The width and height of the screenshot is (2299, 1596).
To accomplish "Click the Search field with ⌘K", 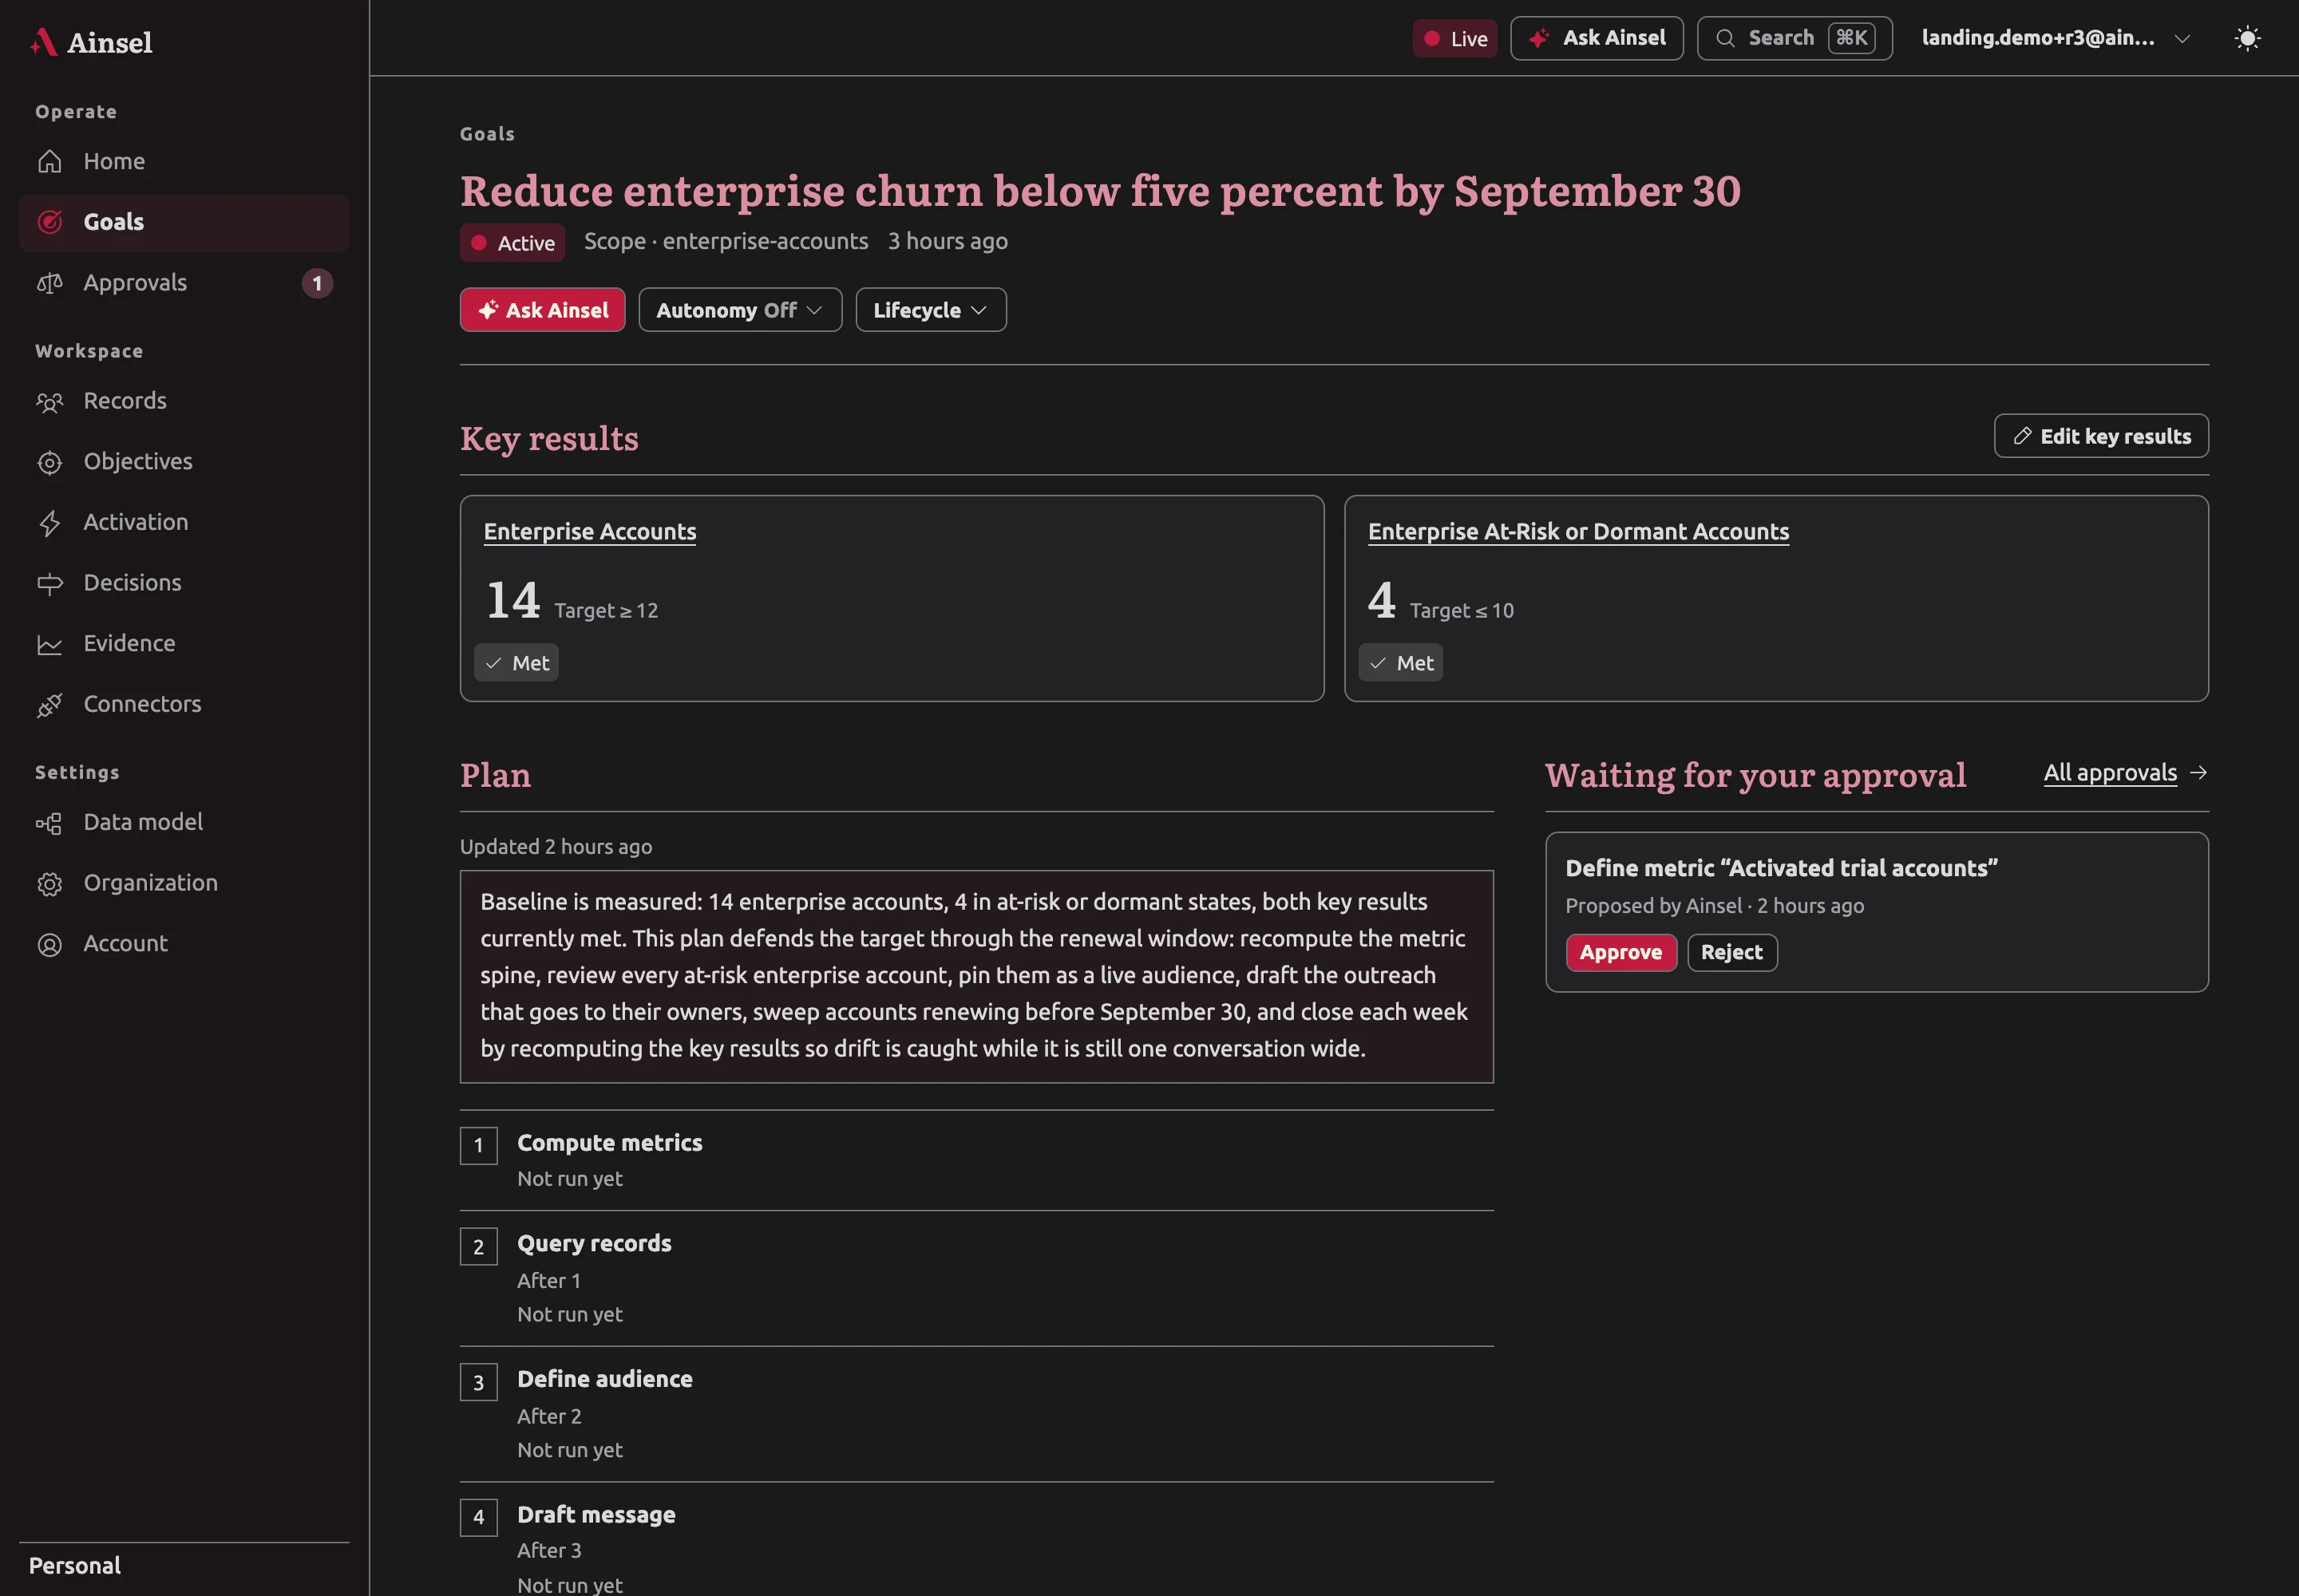I will point(1794,38).
